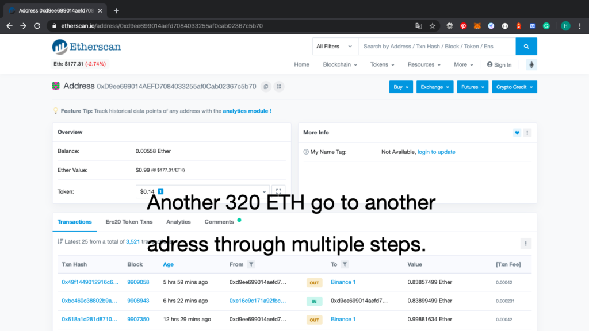Click the heart icon in More Info
The image size is (589, 331).
[517, 133]
